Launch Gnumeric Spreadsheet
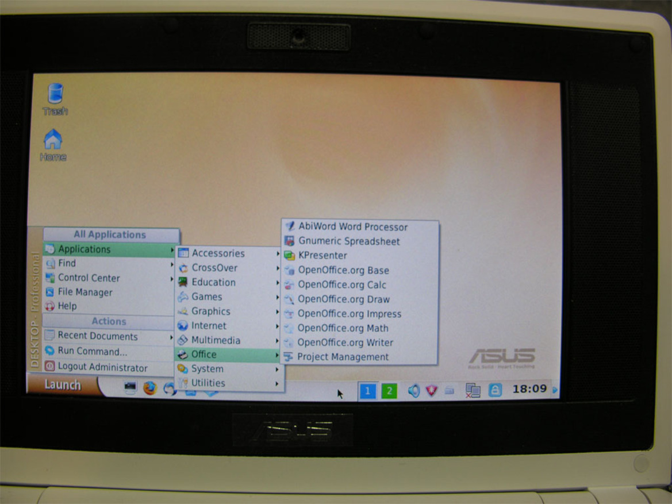This screenshot has height=504, width=672. [361, 241]
